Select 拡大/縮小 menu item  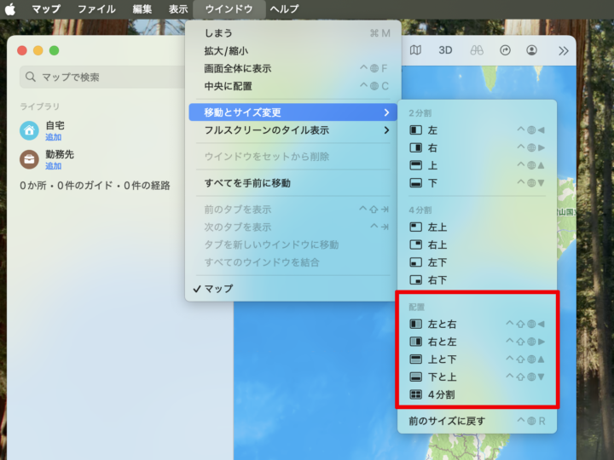pos(293,51)
